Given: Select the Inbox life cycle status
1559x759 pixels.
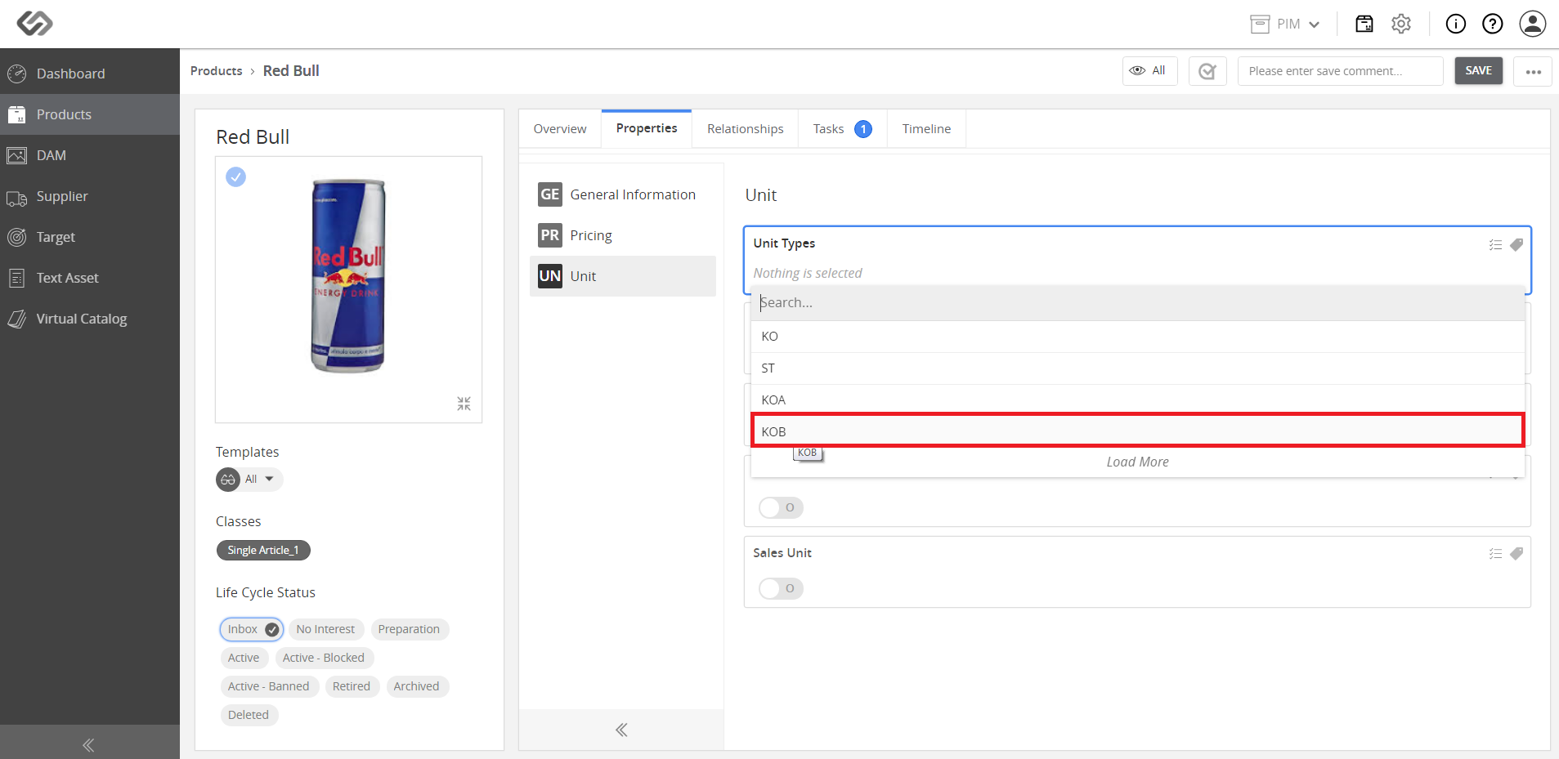Looking at the screenshot, I should point(252,629).
